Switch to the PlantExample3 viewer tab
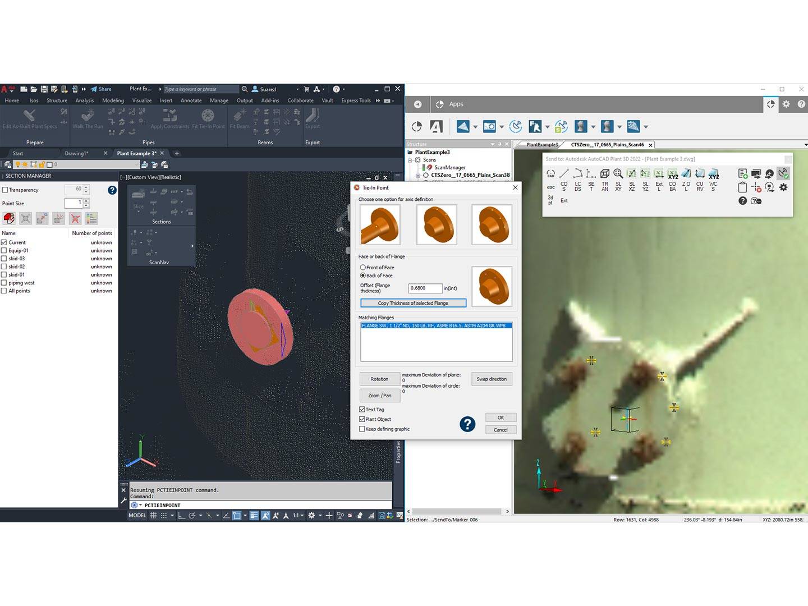This screenshot has width=808, height=606. click(x=542, y=145)
